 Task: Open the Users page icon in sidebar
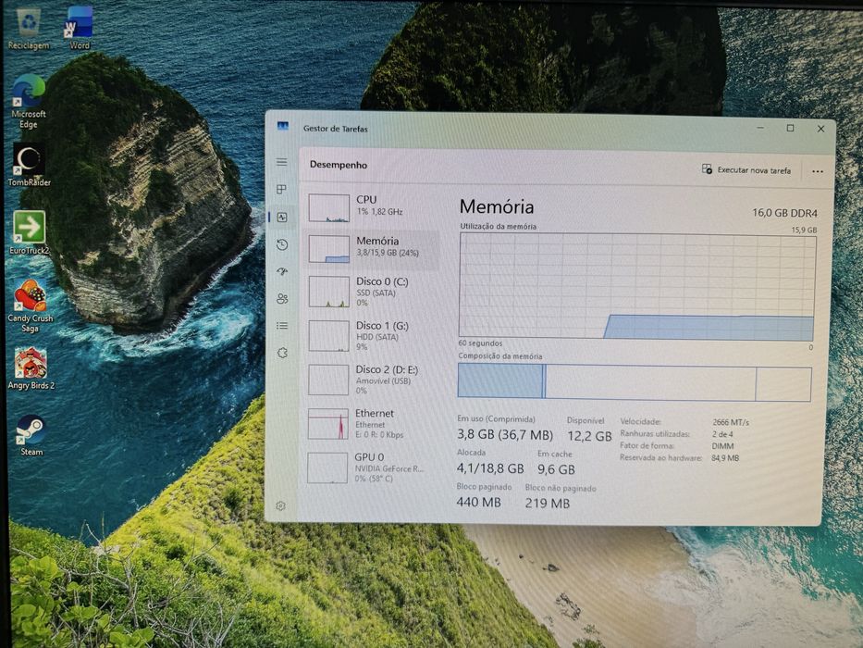[282, 299]
